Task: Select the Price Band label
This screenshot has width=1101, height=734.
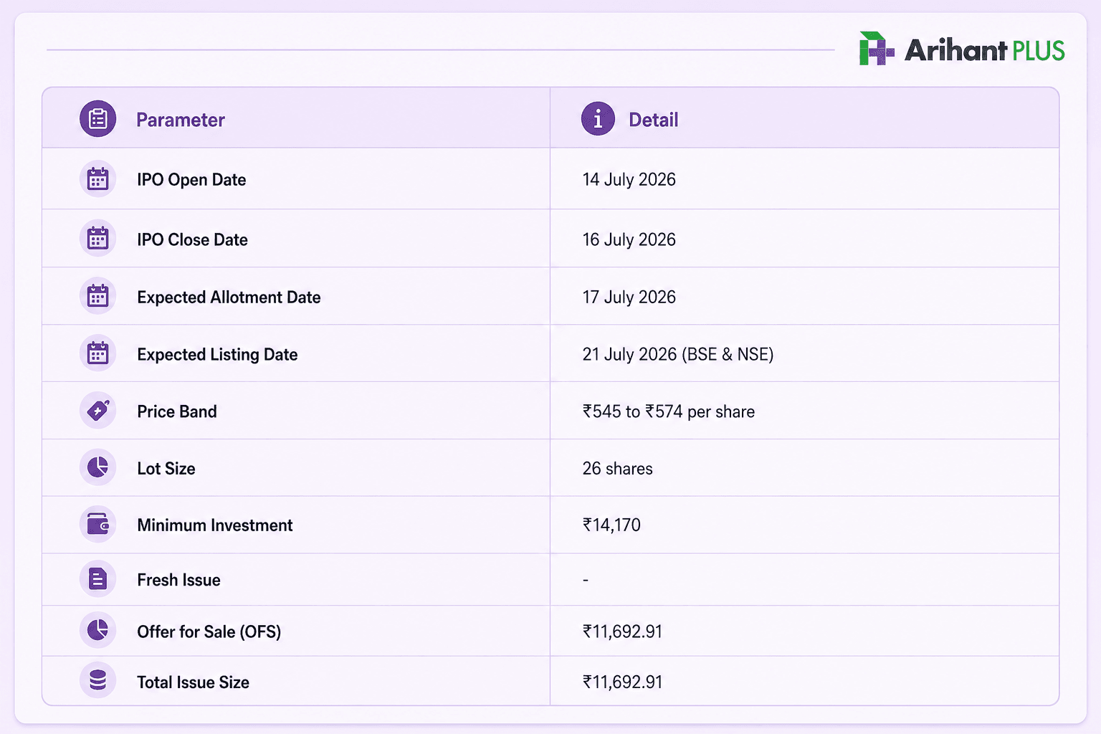Action: pyautogui.click(x=177, y=411)
